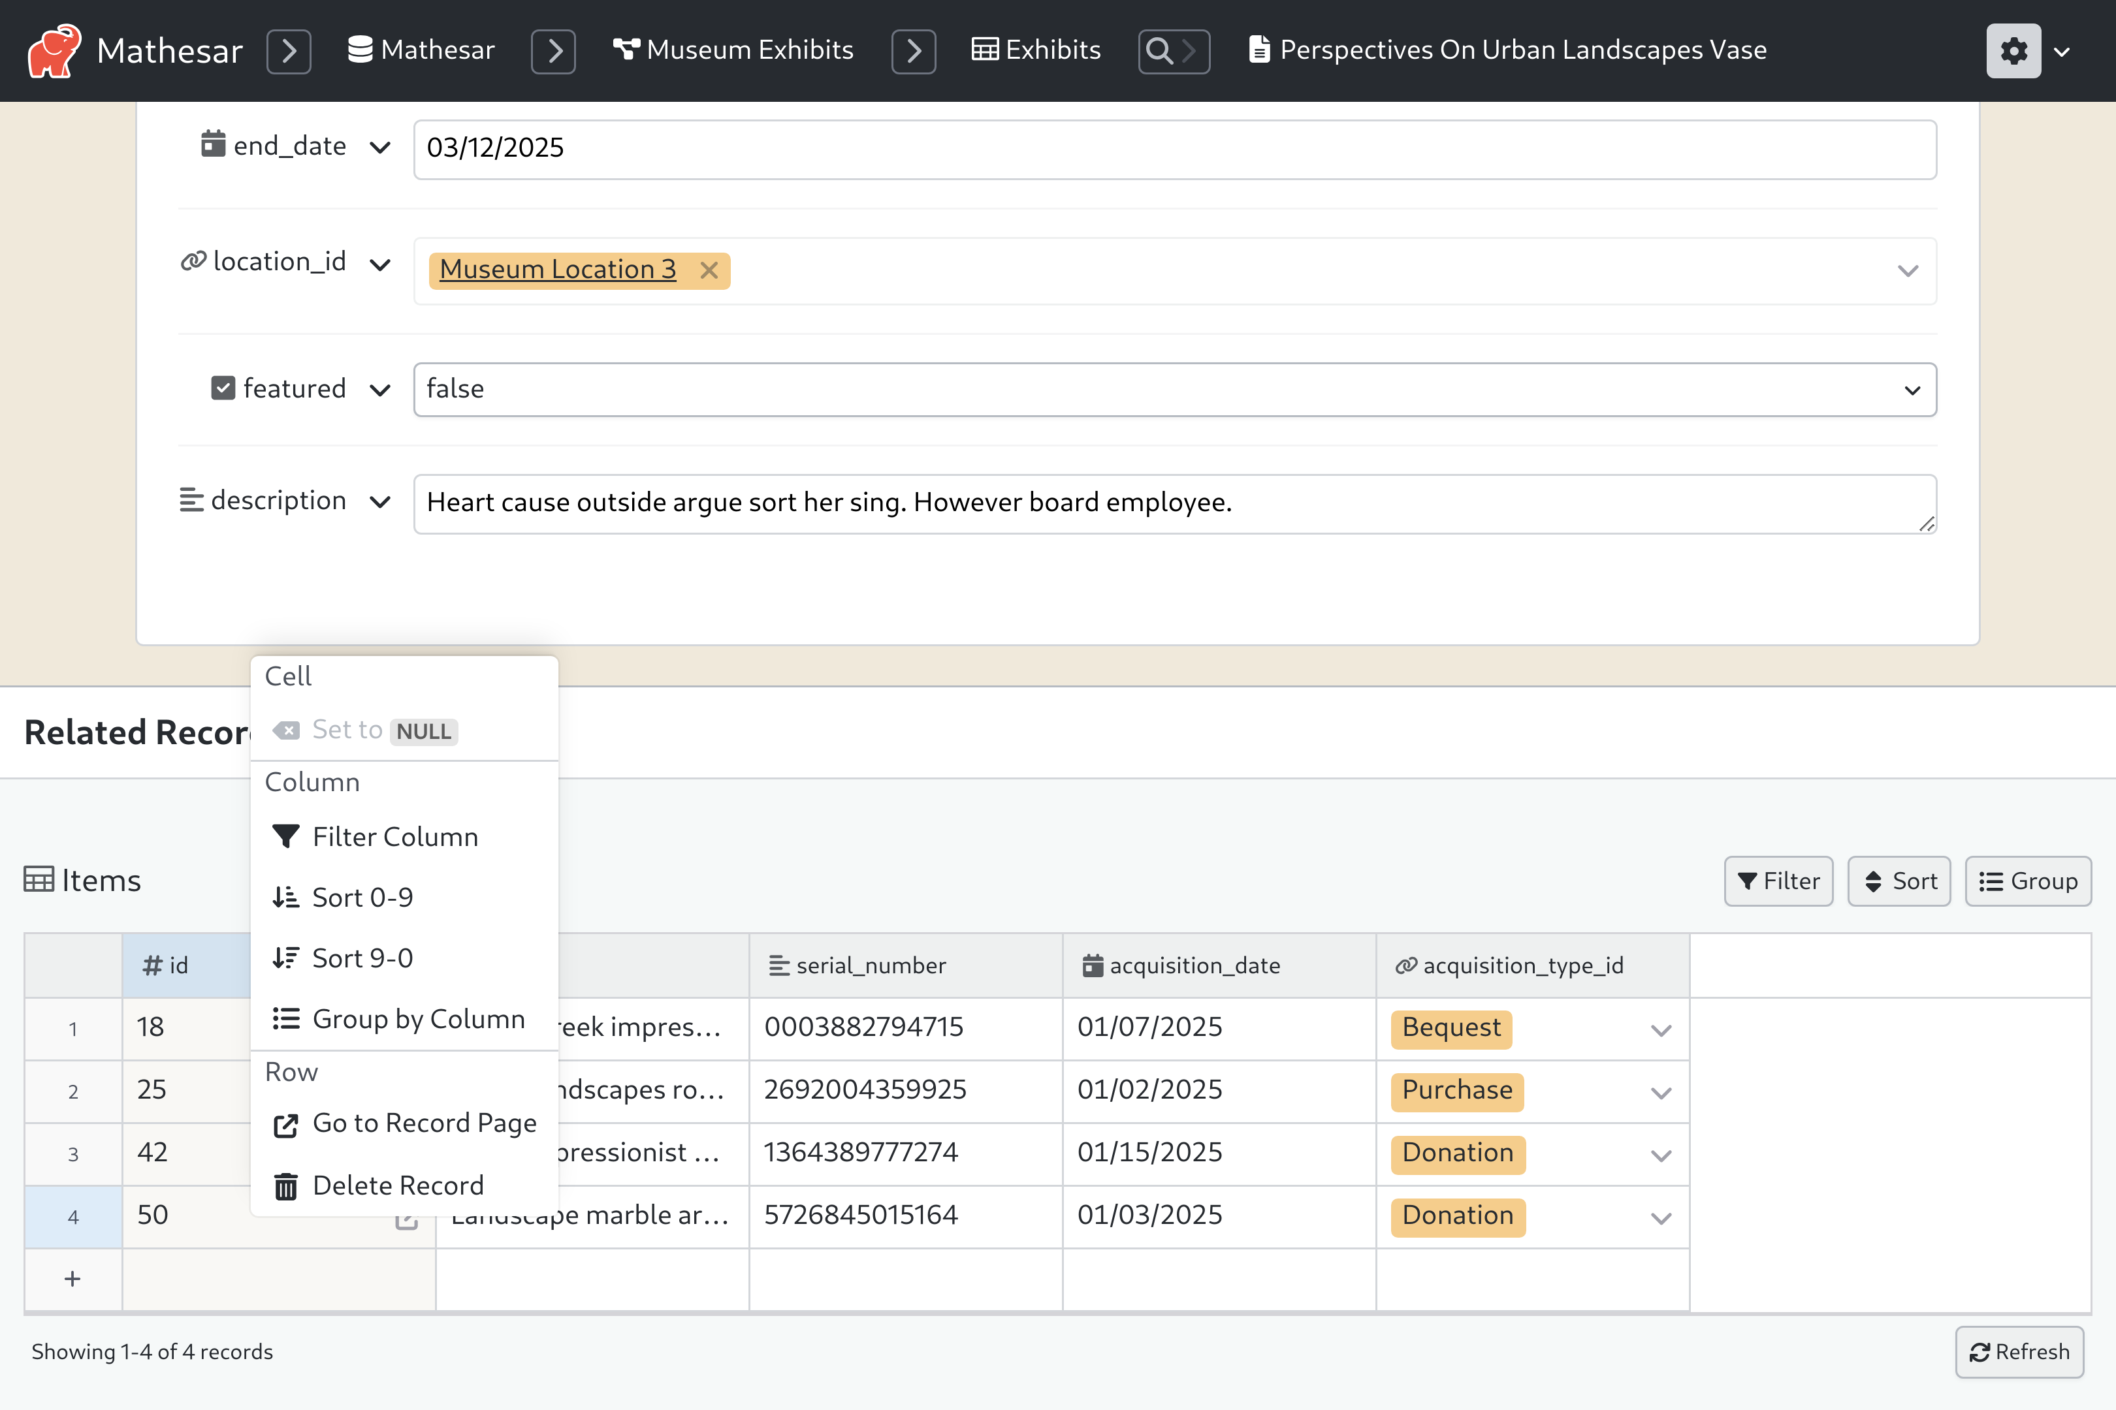Click id cell with value 25
This screenshot has height=1410, width=2116.
[186, 1091]
